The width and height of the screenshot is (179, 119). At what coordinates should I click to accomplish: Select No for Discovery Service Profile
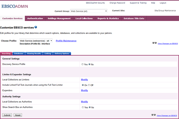89,64
